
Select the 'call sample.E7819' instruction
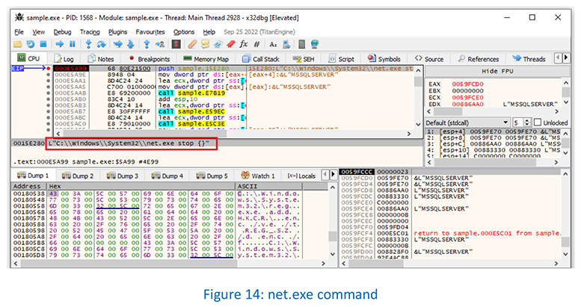pyautogui.click(x=192, y=93)
